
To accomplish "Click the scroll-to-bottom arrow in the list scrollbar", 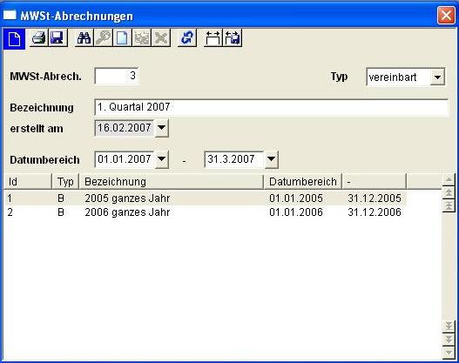I will tap(449, 326).
